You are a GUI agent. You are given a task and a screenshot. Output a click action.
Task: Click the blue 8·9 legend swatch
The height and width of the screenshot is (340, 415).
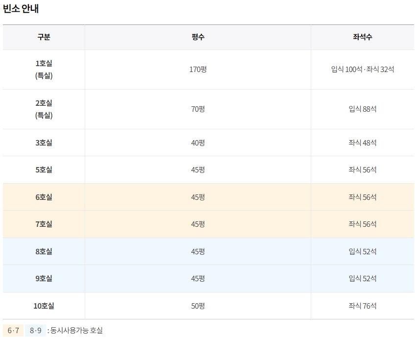[x=35, y=331]
